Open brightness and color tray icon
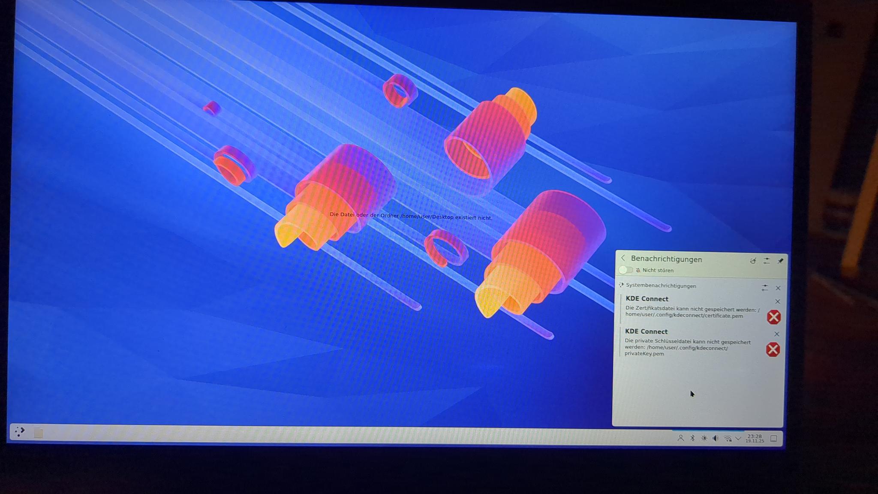This screenshot has height=494, width=878. 704,438
